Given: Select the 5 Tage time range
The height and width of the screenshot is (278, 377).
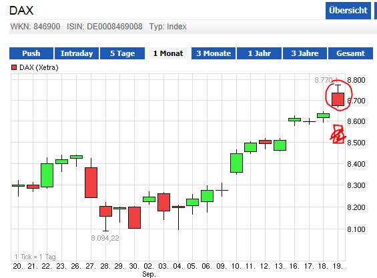Looking at the screenshot, I should 122,53.
